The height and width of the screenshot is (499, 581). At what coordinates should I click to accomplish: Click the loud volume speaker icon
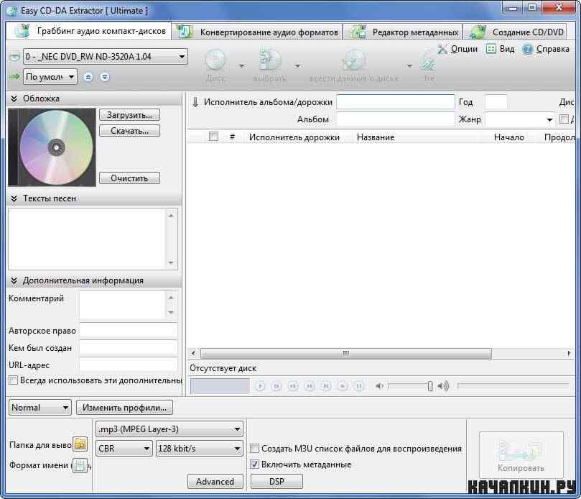tap(443, 386)
